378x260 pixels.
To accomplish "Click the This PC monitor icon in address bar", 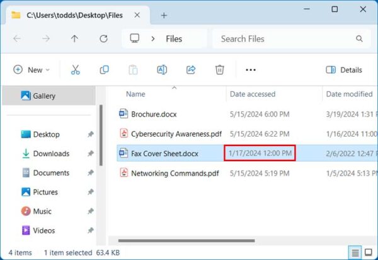I will point(135,38).
